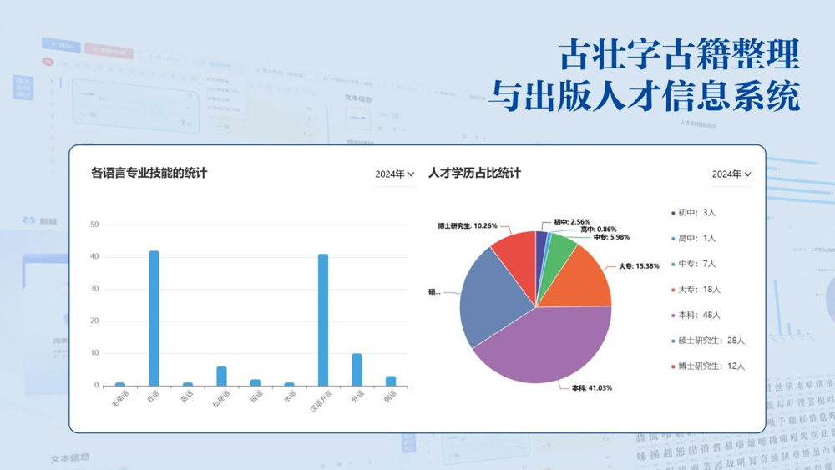The image size is (835, 470).
Task: Click the 水语 axis label
Action: coord(289,397)
